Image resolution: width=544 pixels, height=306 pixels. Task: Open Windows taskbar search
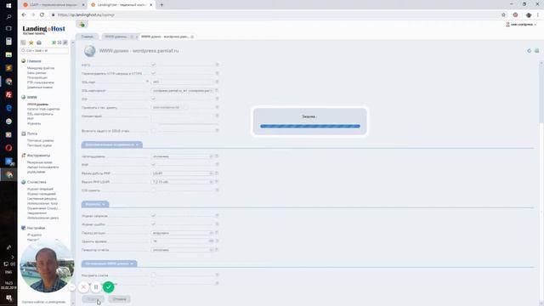8,17
